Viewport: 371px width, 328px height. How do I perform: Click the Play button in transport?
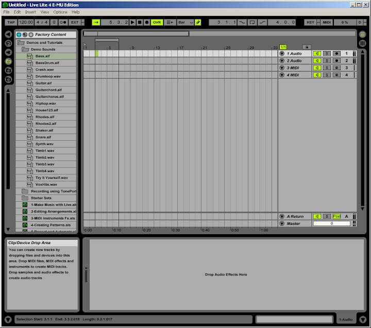pos(132,22)
